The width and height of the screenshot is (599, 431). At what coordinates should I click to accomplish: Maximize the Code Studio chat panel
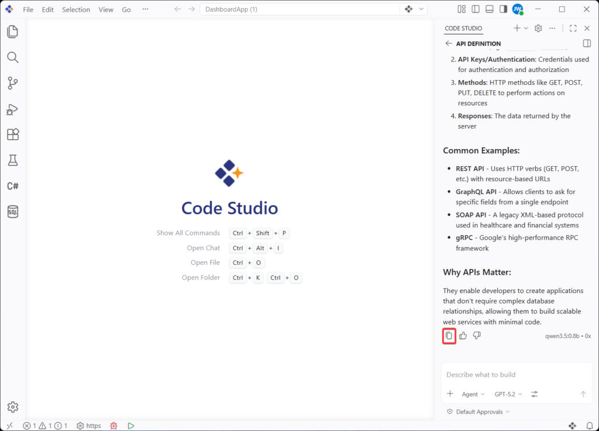click(x=573, y=28)
